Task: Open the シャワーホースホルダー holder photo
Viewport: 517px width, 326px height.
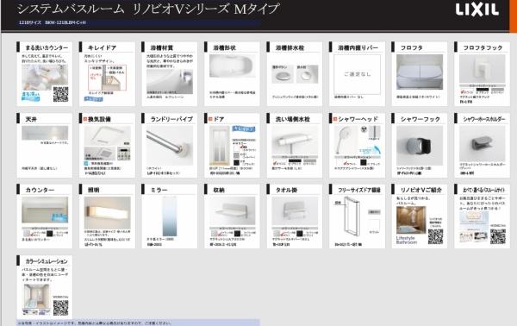Action: click(482, 143)
